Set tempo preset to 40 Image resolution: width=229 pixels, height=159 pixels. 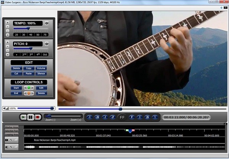pyautogui.click(x=31, y=35)
